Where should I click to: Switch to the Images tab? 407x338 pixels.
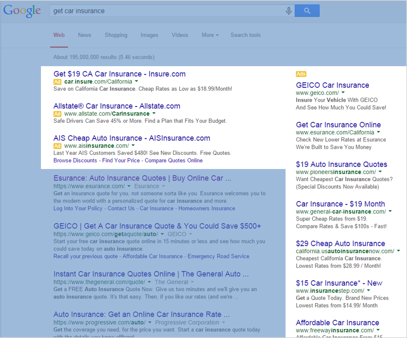coord(149,35)
